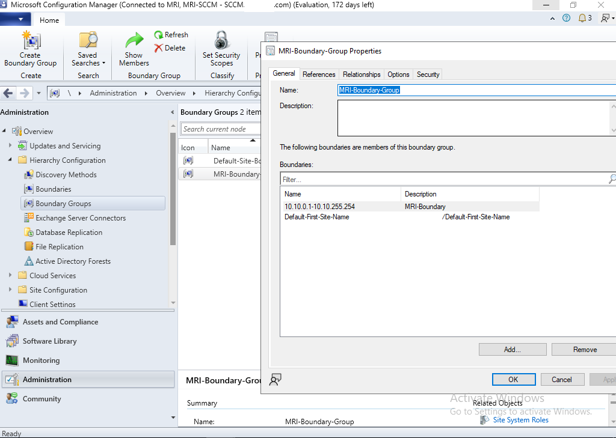This screenshot has height=438, width=616.
Task: Expand the Site Configuration node
Action: coord(10,290)
